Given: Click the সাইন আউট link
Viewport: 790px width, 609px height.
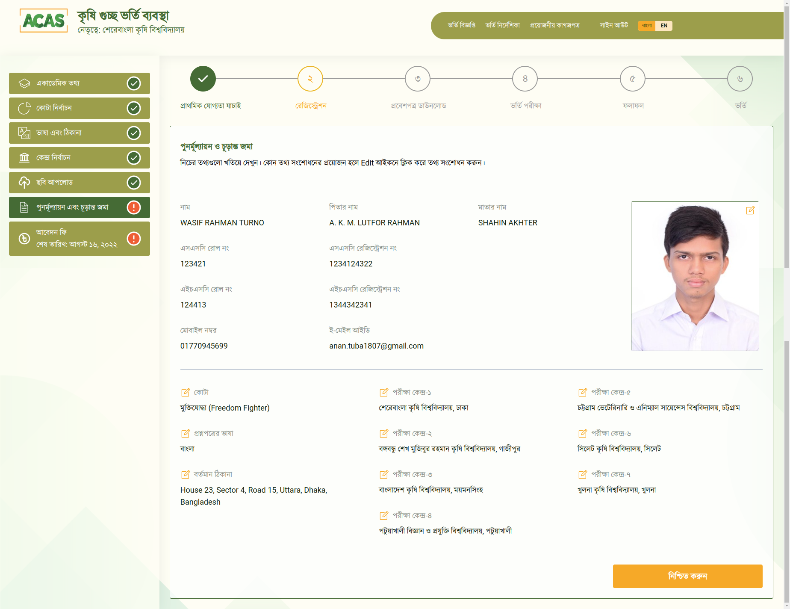Looking at the screenshot, I should point(613,25).
